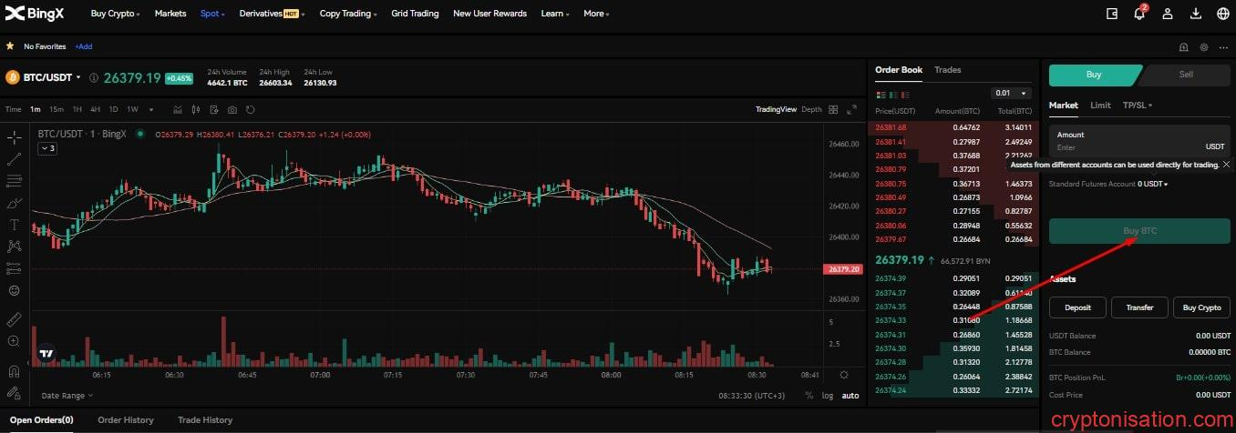Image resolution: width=1236 pixels, height=433 pixels.
Task: Switch chart view to Depth
Action: click(811, 110)
